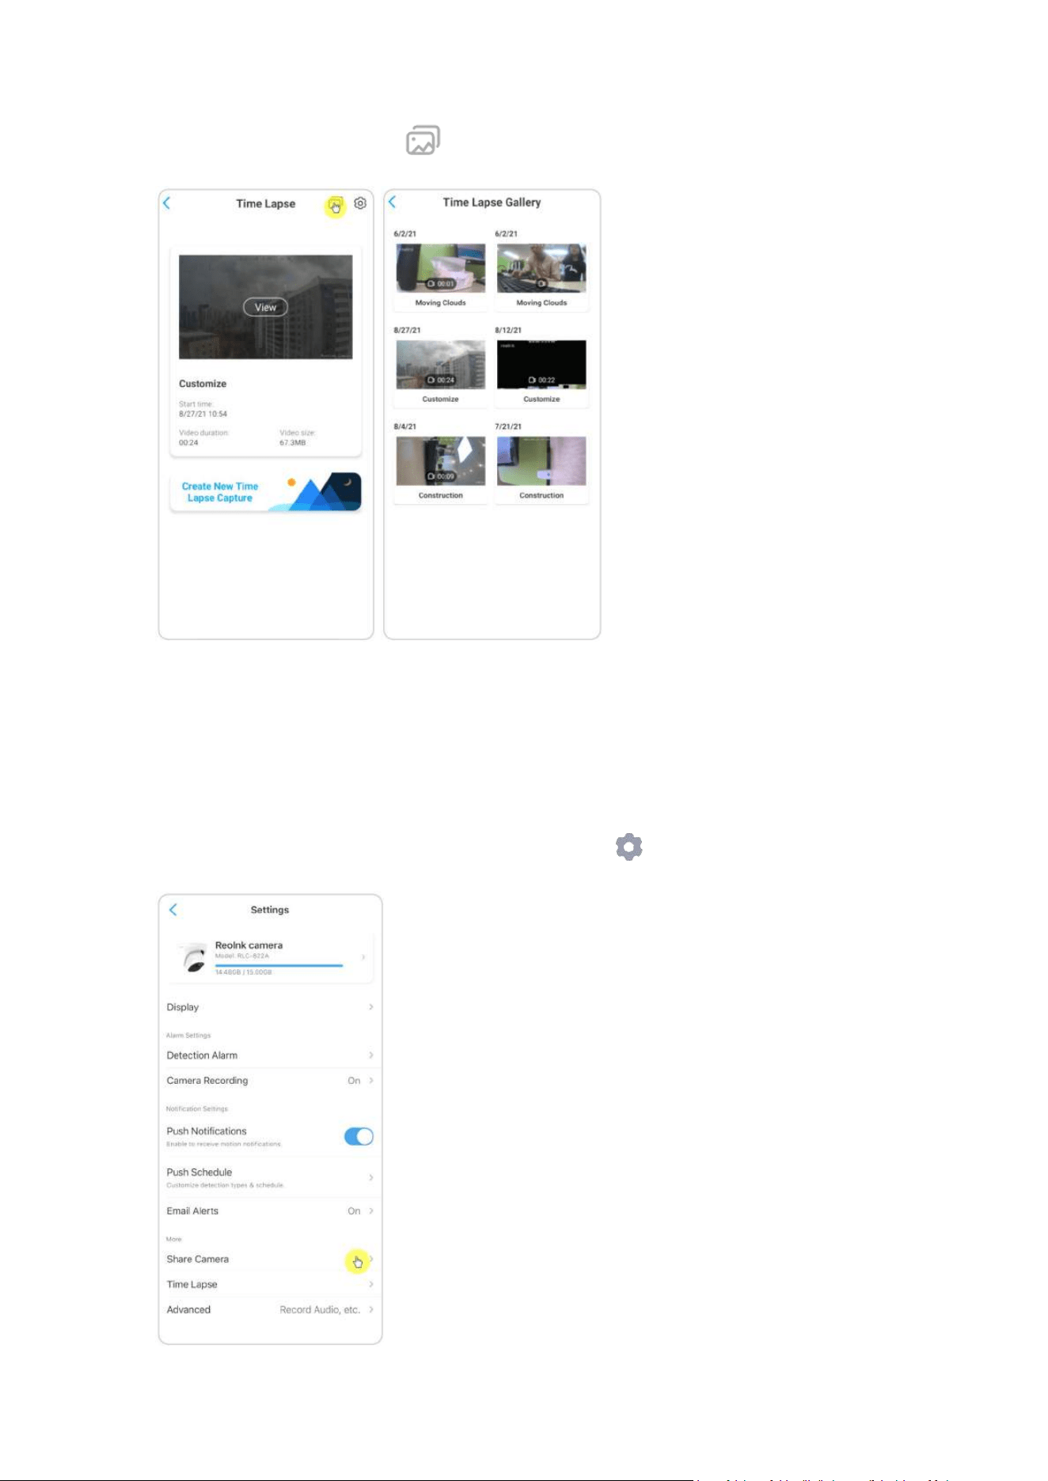
Task: Expand the Detection Alarm row chevron
Action: tap(370, 1055)
